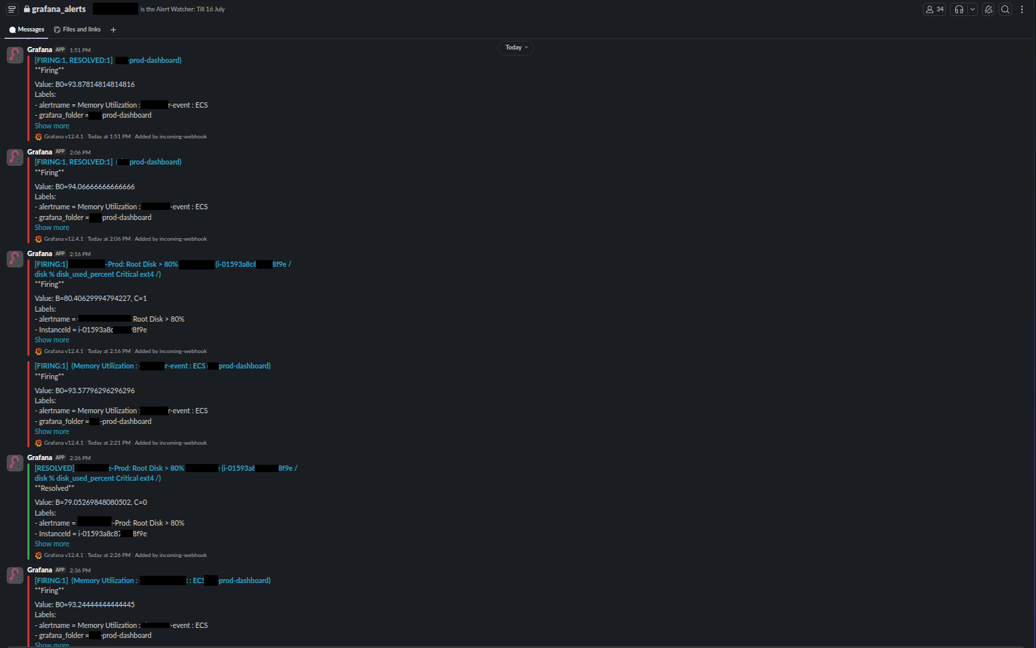Click Grafana logo in footer 'Today at 2:26 PM'
This screenshot has height=648, width=1036.
coord(39,555)
